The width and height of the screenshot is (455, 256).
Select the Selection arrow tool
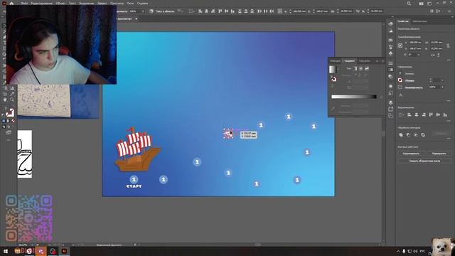pyautogui.click(x=4, y=26)
